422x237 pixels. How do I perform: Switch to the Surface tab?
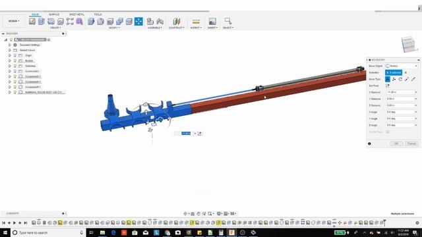point(54,14)
